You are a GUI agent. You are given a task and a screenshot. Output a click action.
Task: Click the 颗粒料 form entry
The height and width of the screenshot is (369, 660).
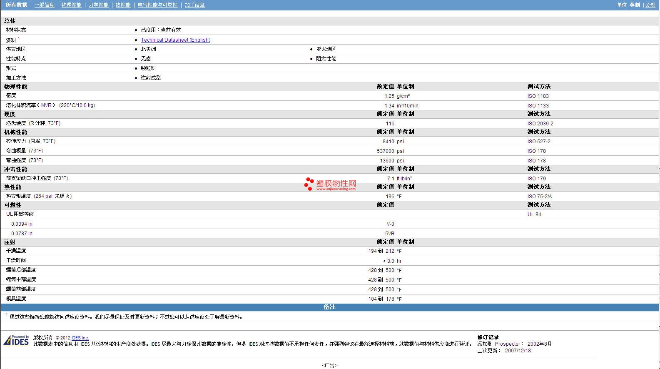click(149, 68)
